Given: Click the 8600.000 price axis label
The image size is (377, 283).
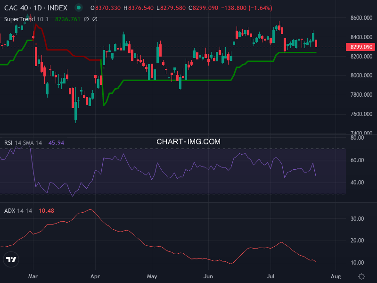Looking at the screenshot, I should point(361,18).
